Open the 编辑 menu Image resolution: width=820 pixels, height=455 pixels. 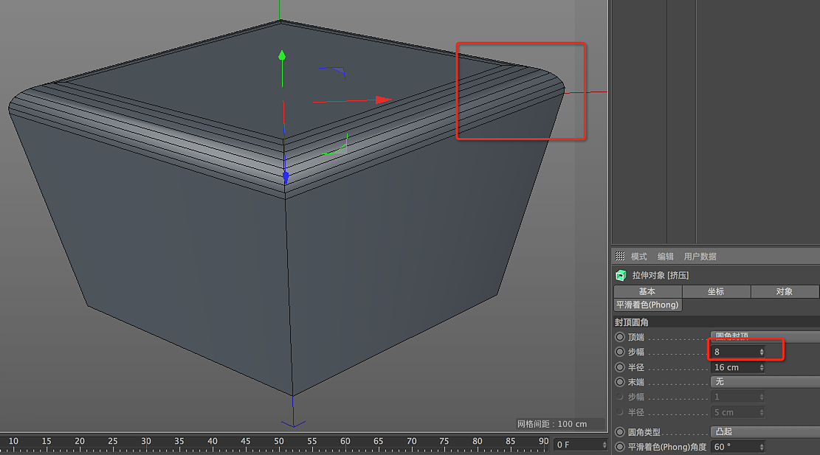666,256
